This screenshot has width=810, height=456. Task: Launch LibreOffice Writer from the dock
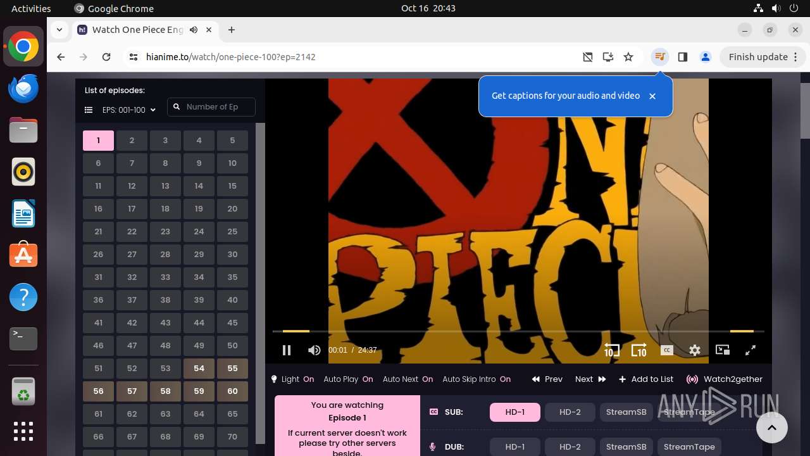pyautogui.click(x=23, y=214)
